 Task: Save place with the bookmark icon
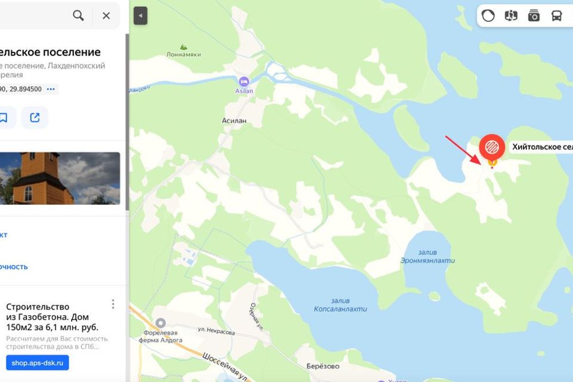click(x=4, y=118)
